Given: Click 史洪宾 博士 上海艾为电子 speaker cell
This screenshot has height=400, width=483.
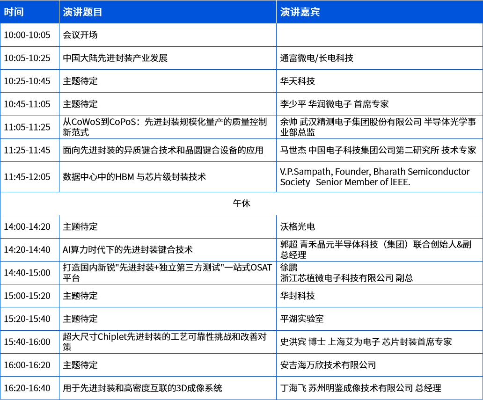Looking at the screenshot, I should [380, 342].
